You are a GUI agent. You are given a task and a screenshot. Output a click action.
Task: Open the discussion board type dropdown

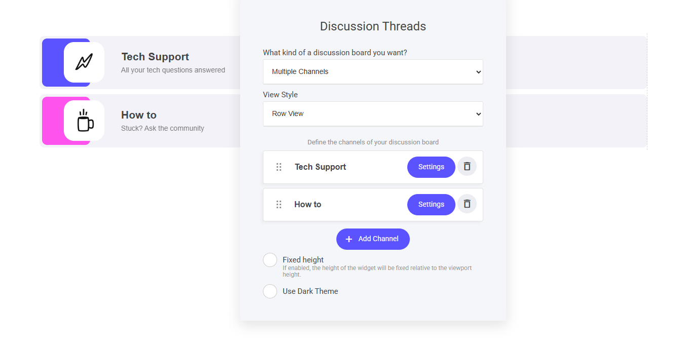click(373, 72)
